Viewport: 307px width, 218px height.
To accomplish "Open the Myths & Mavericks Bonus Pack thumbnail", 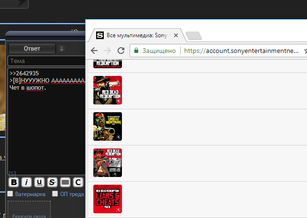I will (x=108, y=63).
